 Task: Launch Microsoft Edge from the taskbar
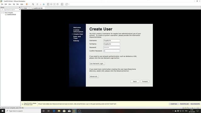coord(54,111)
